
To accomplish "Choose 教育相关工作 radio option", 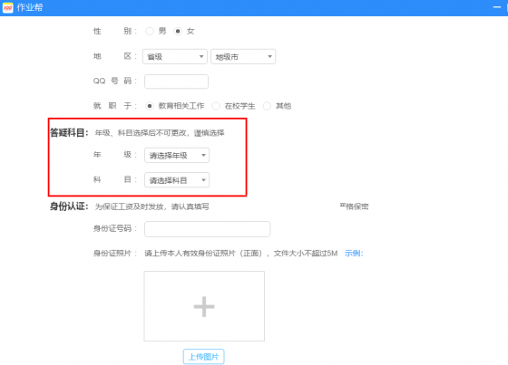I will pyautogui.click(x=150, y=106).
